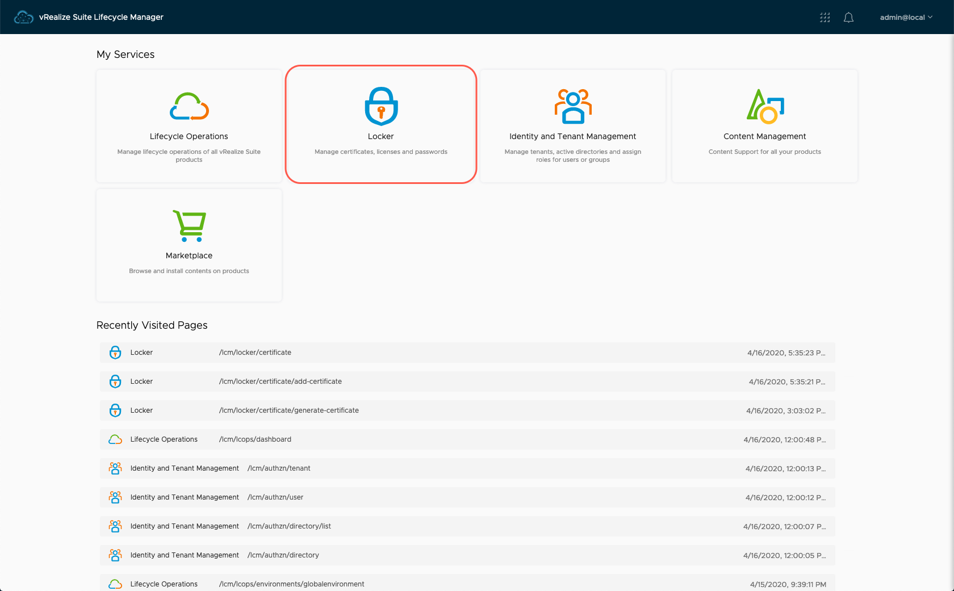Click timestamp 4/16/2020, 12:00:13 P...
Screen dimensions: 954x591
point(786,469)
